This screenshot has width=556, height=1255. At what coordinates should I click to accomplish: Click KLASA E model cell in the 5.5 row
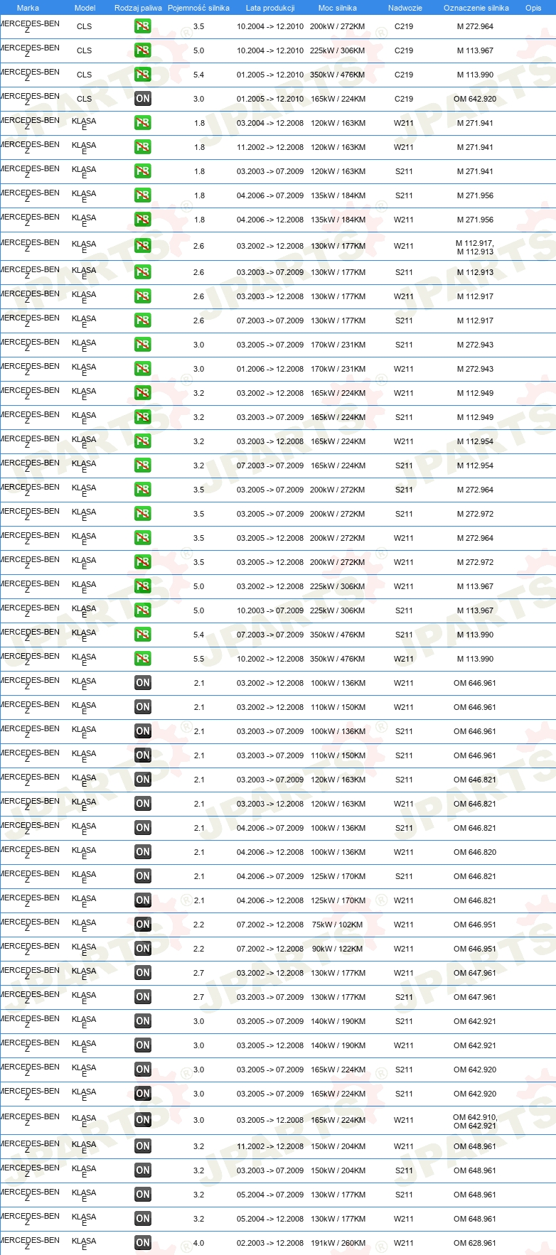(x=84, y=659)
